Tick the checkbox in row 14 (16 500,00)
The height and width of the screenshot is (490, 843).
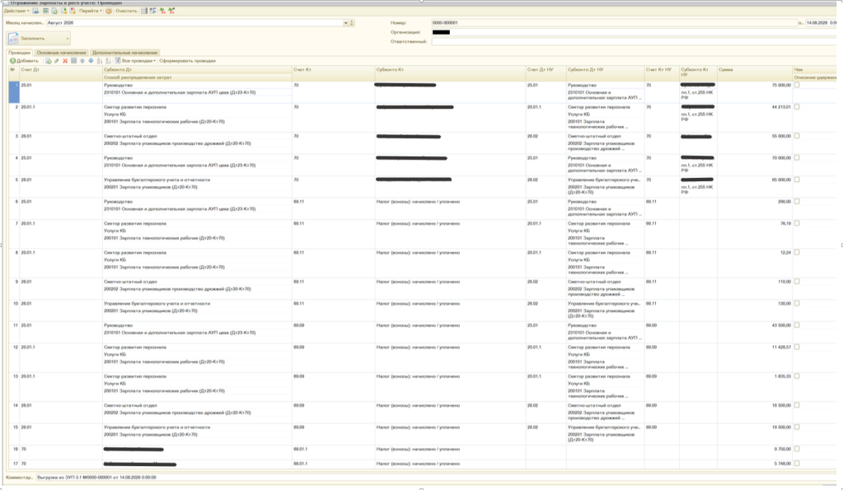797,405
